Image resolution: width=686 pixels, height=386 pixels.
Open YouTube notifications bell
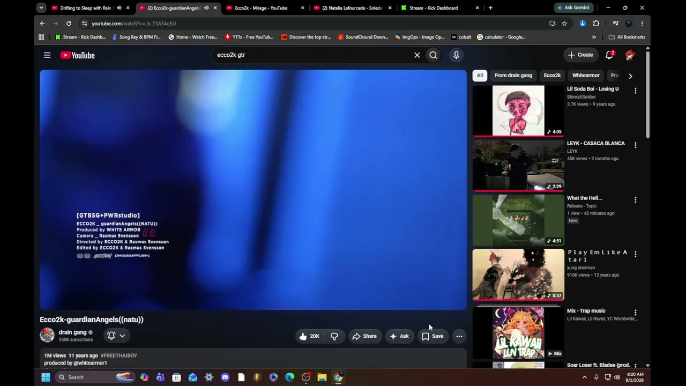click(x=609, y=55)
